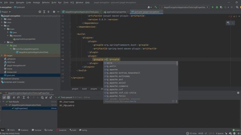Click the Event Log button
The height and width of the screenshot is (135, 241).
click(x=237, y=130)
